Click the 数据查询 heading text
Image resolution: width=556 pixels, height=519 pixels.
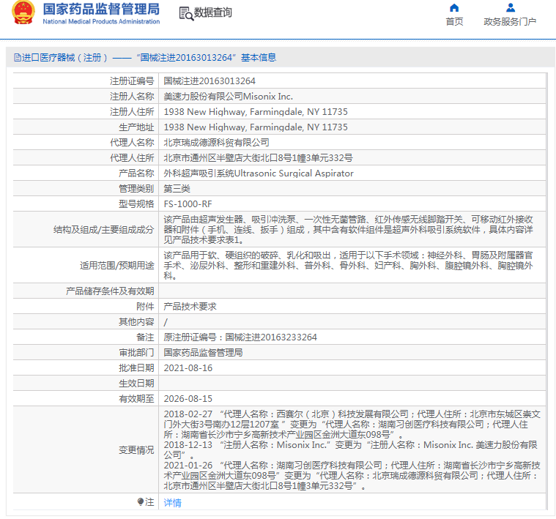pos(212,12)
